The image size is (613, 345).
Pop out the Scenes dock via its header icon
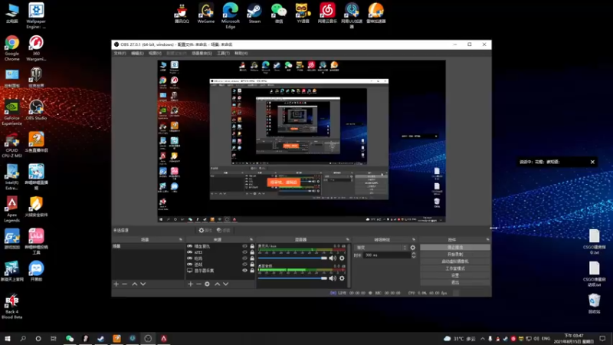click(x=181, y=239)
